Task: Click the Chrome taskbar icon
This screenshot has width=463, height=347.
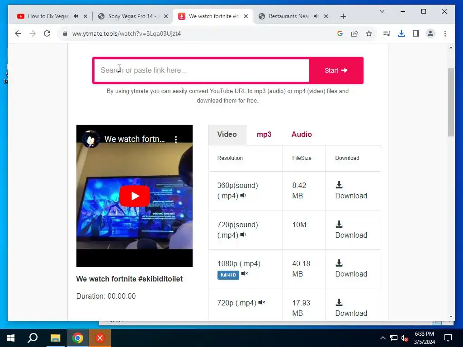Action: [x=78, y=338]
